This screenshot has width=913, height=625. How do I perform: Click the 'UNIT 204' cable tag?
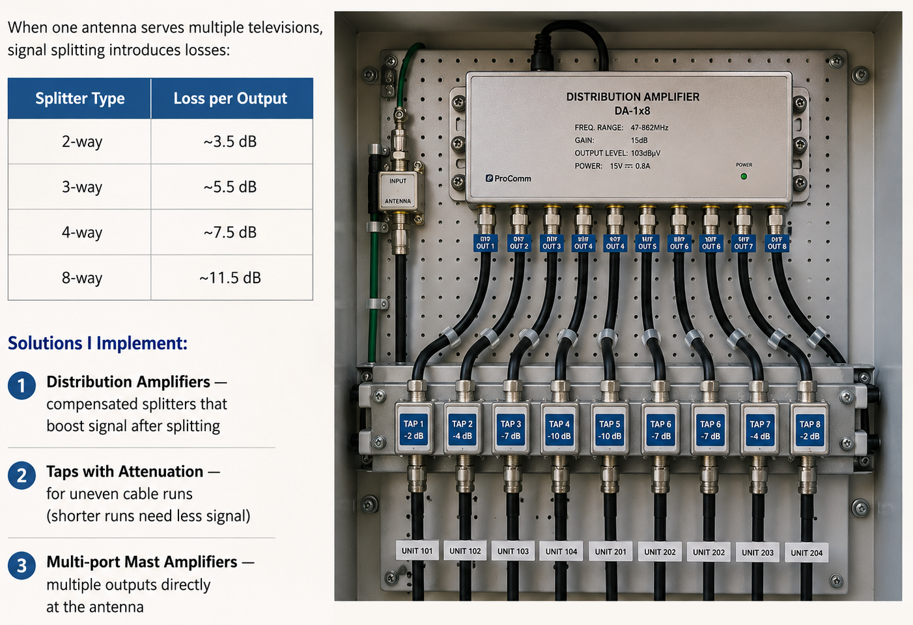[x=807, y=553]
